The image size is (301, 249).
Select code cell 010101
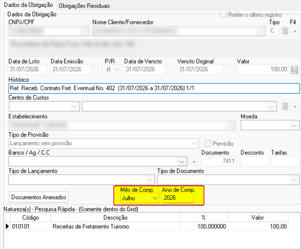point(31,227)
